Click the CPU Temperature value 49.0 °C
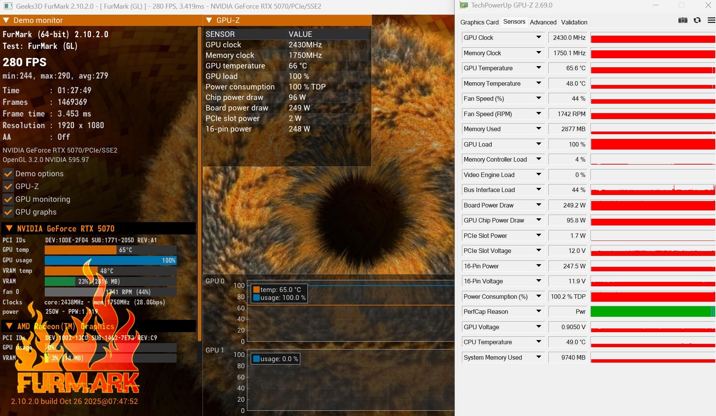 point(568,342)
